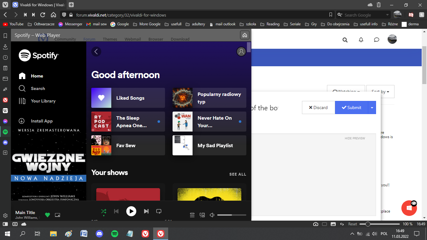
Task: Open forum notifications bell icon
Action: pos(361,40)
